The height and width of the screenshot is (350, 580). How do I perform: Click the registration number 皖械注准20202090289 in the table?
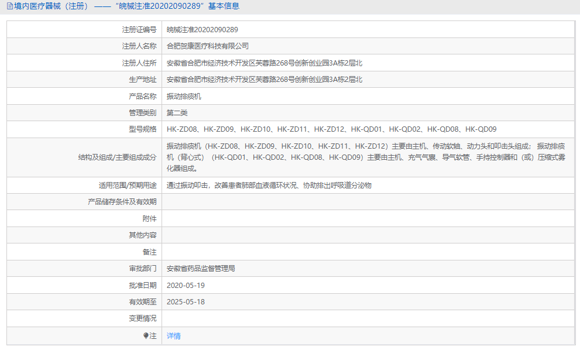203,30
